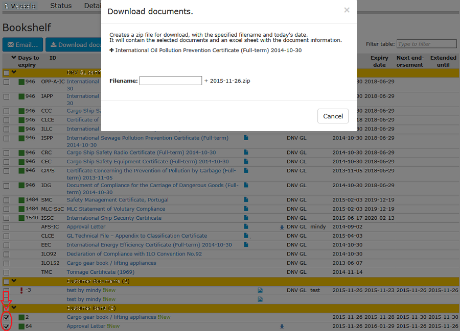Open MLC Statement of Volutary Compliance link
This screenshot has height=331, width=460.
click(x=116, y=209)
